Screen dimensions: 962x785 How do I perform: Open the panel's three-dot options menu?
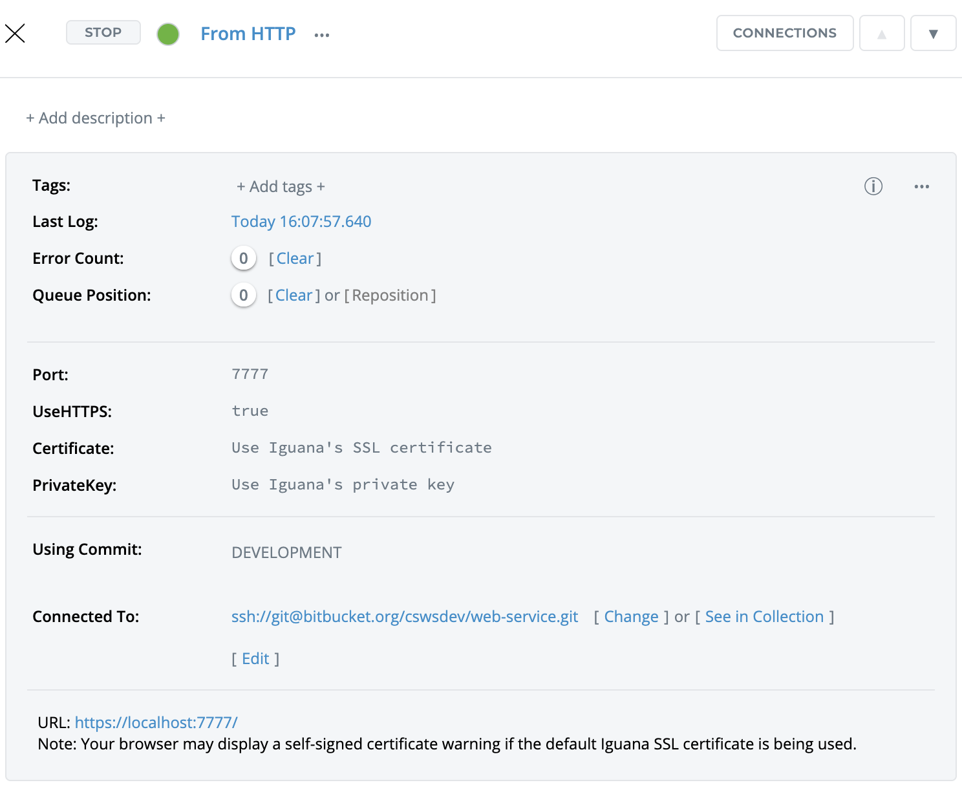(x=921, y=186)
